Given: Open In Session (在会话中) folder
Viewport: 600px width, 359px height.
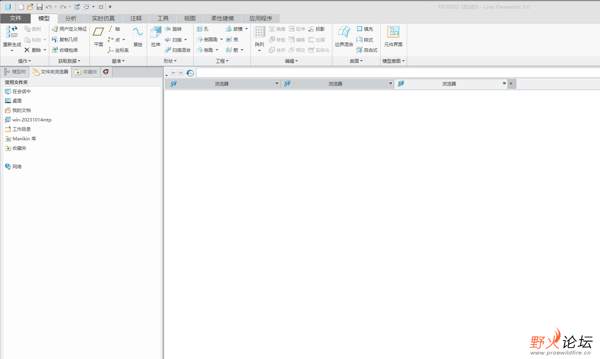Looking at the screenshot, I should (18, 91).
